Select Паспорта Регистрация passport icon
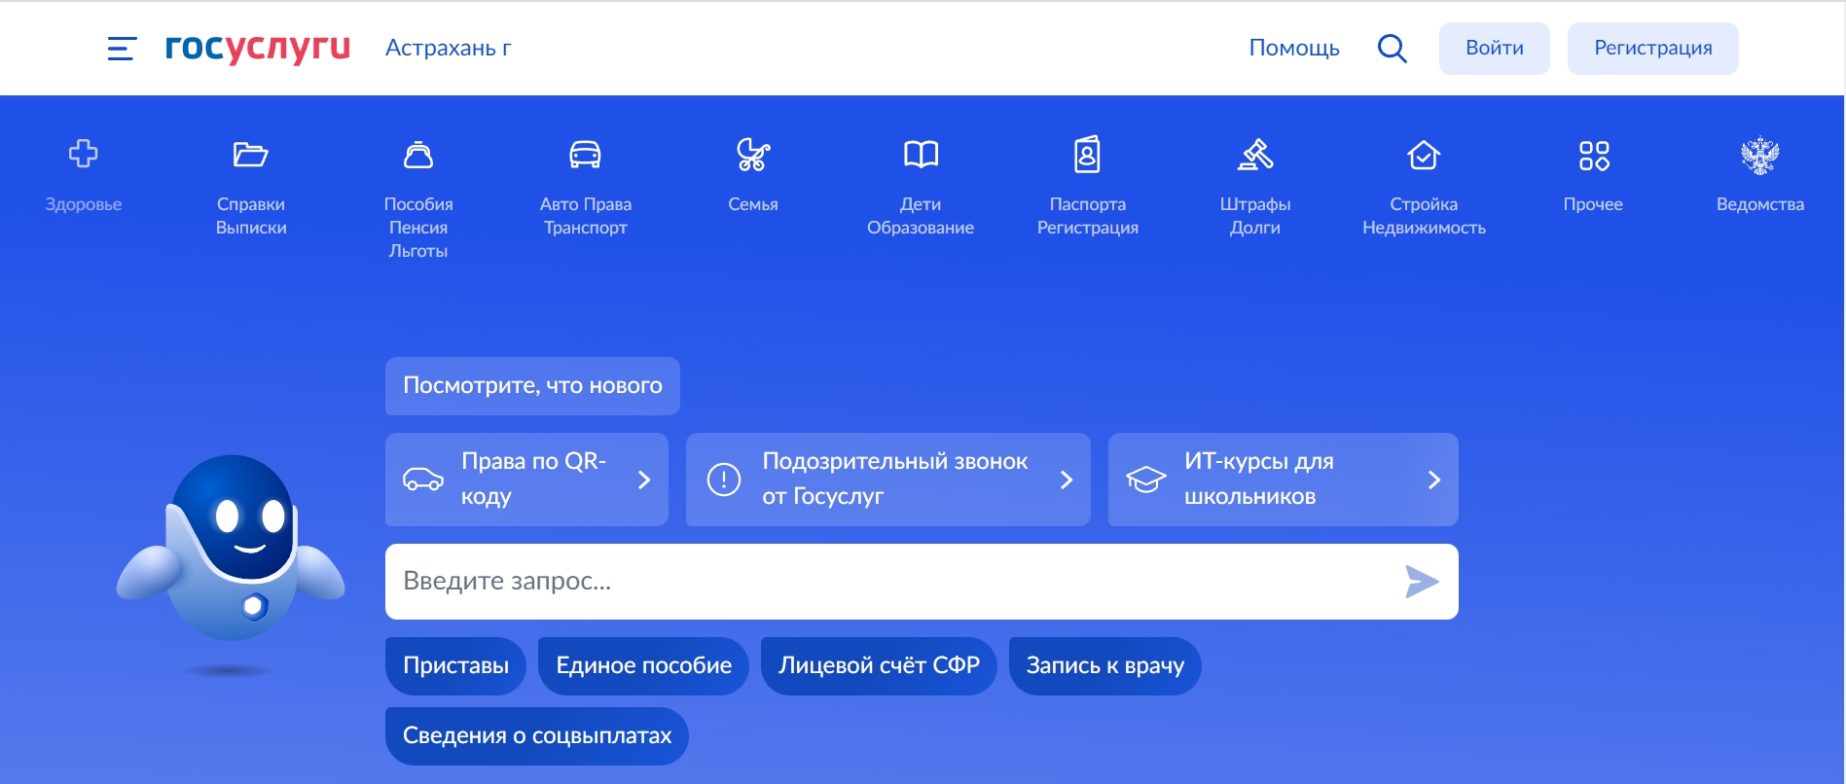Screen dimensions: 1846x784 click(1087, 154)
